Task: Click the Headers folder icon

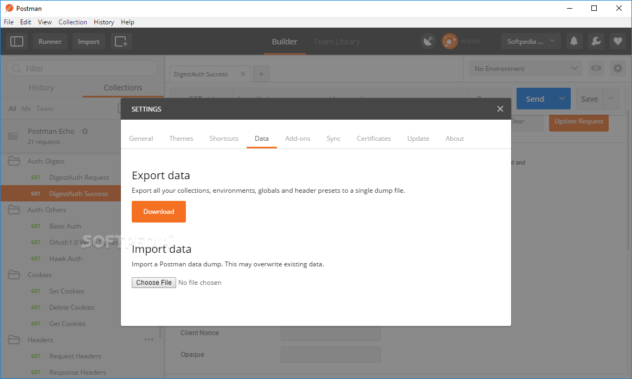Action: [x=14, y=339]
